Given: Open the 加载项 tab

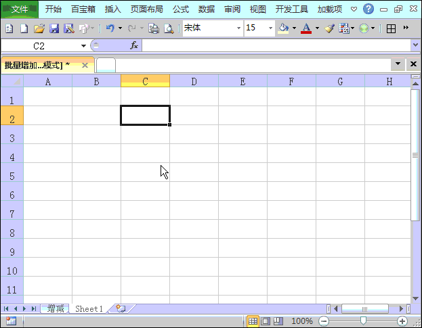Looking at the screenshot, I should (x=330, y=9).
